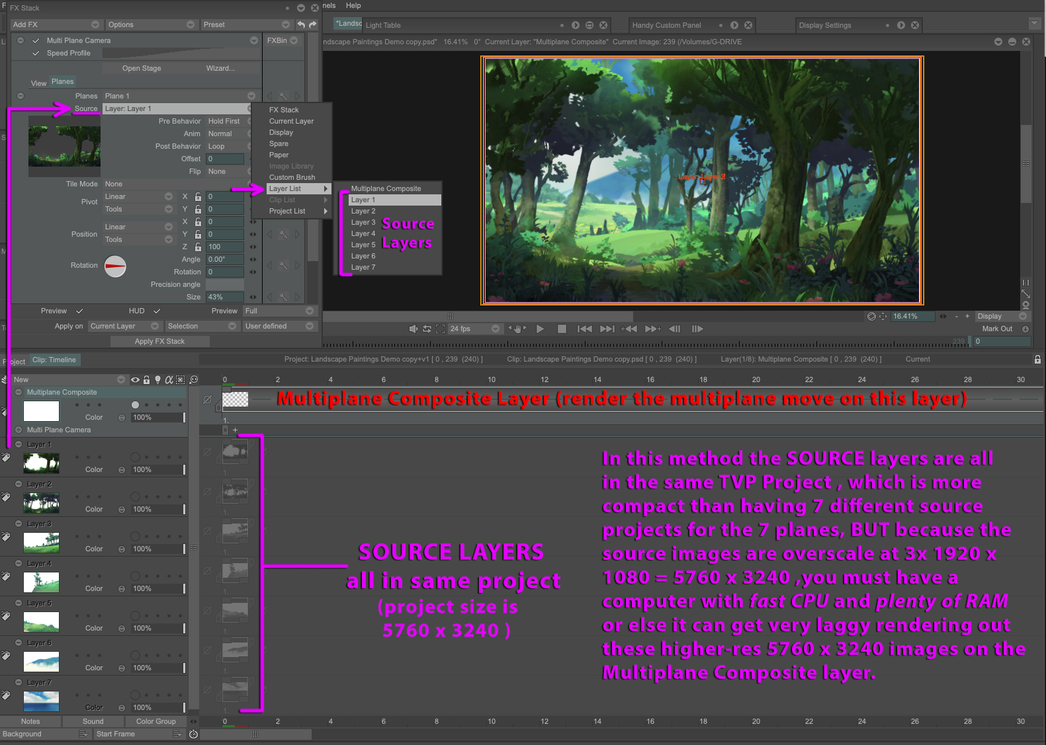Click the Apply FX Stack button
The height and width of the screenshot is (745, 1046).
pyautogui.click(x=159, y=341)
